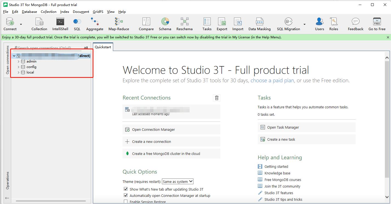Open the Roles management tool

pos(334,24)
